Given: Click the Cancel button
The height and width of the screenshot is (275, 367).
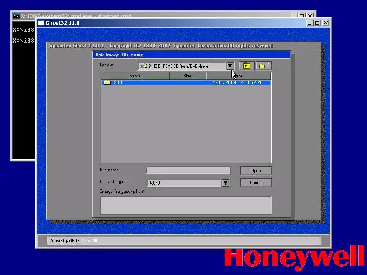Looking at the screenshot, I should (x=256, y=182).
